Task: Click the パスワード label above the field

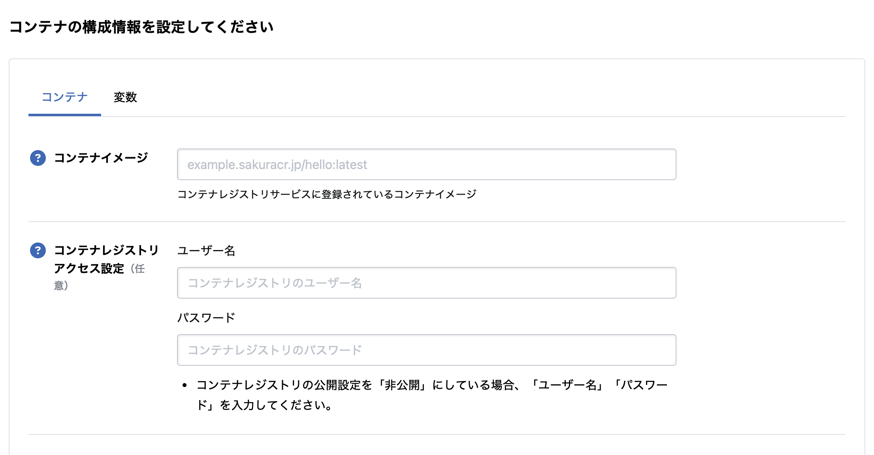Action: pos(206,318)
